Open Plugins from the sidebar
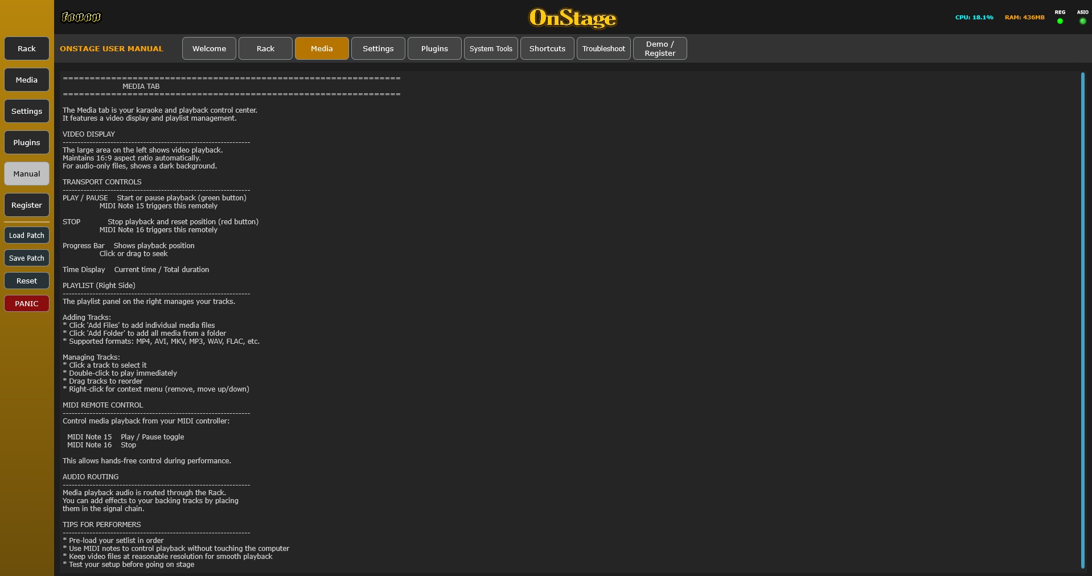Screen dimensions: 1092x576 point(27,142)
